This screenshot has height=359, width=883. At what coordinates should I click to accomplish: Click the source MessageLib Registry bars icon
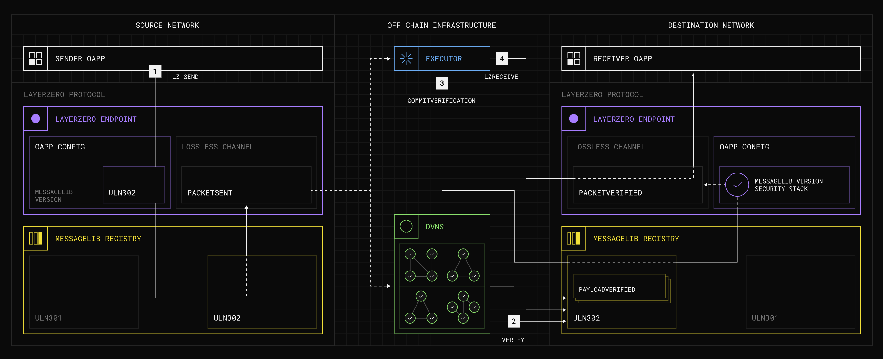(x=36, y=238)
